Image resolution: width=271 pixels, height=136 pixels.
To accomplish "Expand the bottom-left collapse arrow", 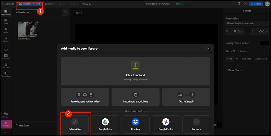I will pyautogui.click(x=5, y=133).
